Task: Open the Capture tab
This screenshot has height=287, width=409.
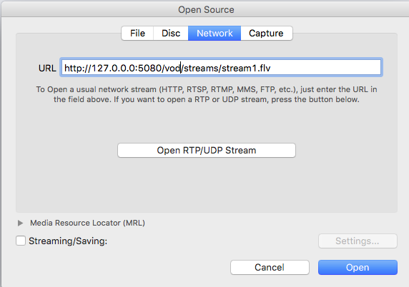Action: [266, 34]
